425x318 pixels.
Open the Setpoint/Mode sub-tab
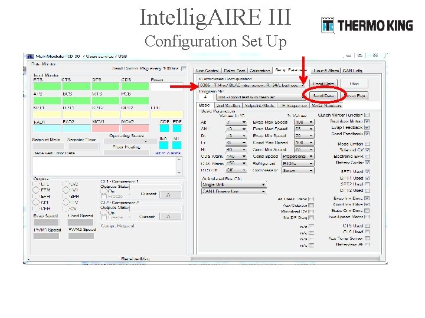pos(259,105)
